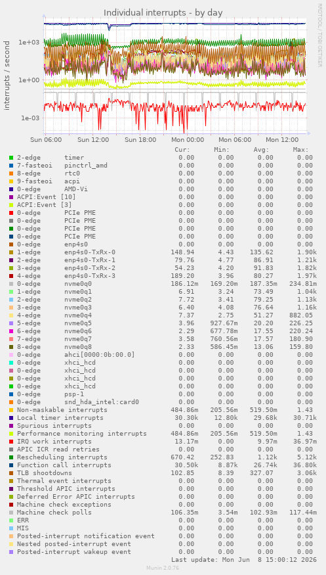
Task: Select the magenta swatch for nvme0q6
Action: click(x=11, y=331)
